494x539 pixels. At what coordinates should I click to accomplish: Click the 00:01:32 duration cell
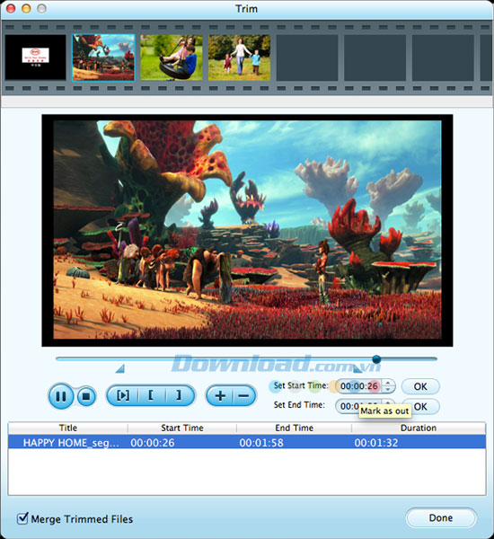point(376,442)
